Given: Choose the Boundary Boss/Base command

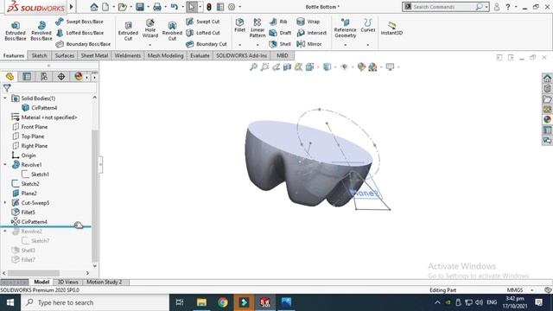Looking at the screenshot, I should pyautogui.click(x=83, y=44).
